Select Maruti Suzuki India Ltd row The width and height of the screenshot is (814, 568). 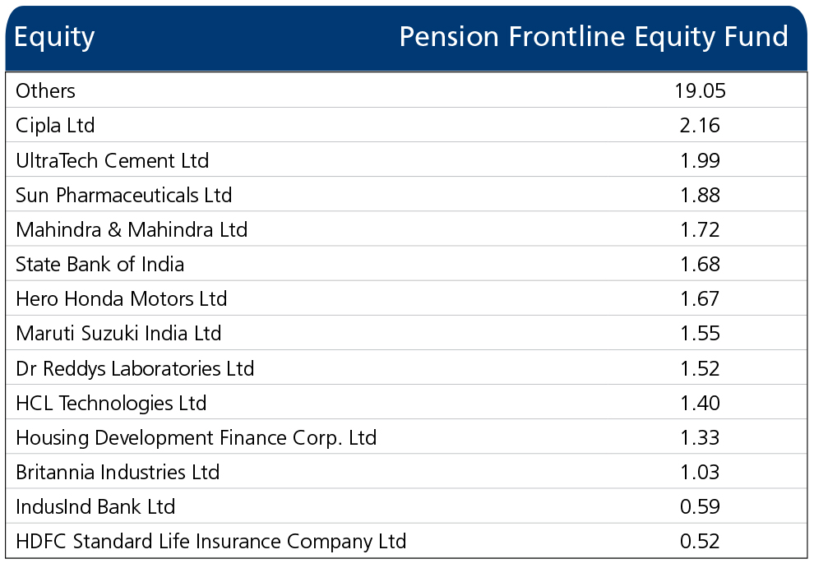pos(406,333)
